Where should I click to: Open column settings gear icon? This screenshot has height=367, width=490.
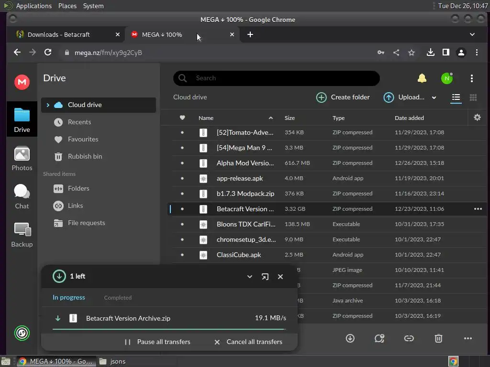(x=477, y=118)
